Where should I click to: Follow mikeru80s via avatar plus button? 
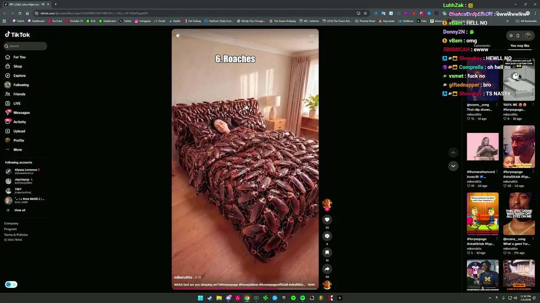327,209
